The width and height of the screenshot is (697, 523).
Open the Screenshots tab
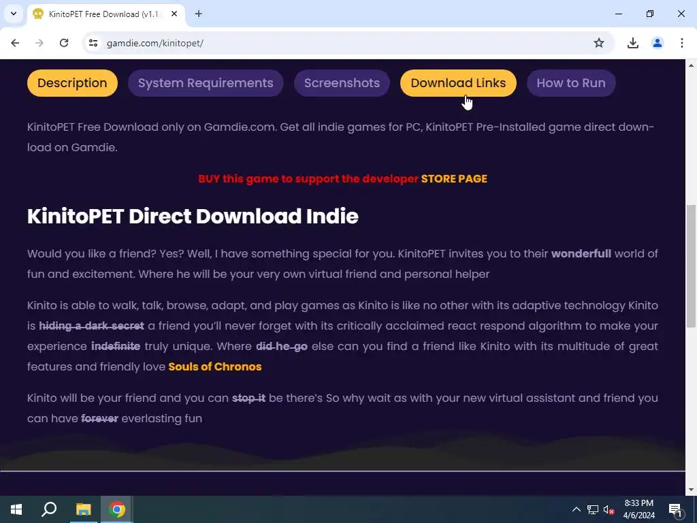342,83
